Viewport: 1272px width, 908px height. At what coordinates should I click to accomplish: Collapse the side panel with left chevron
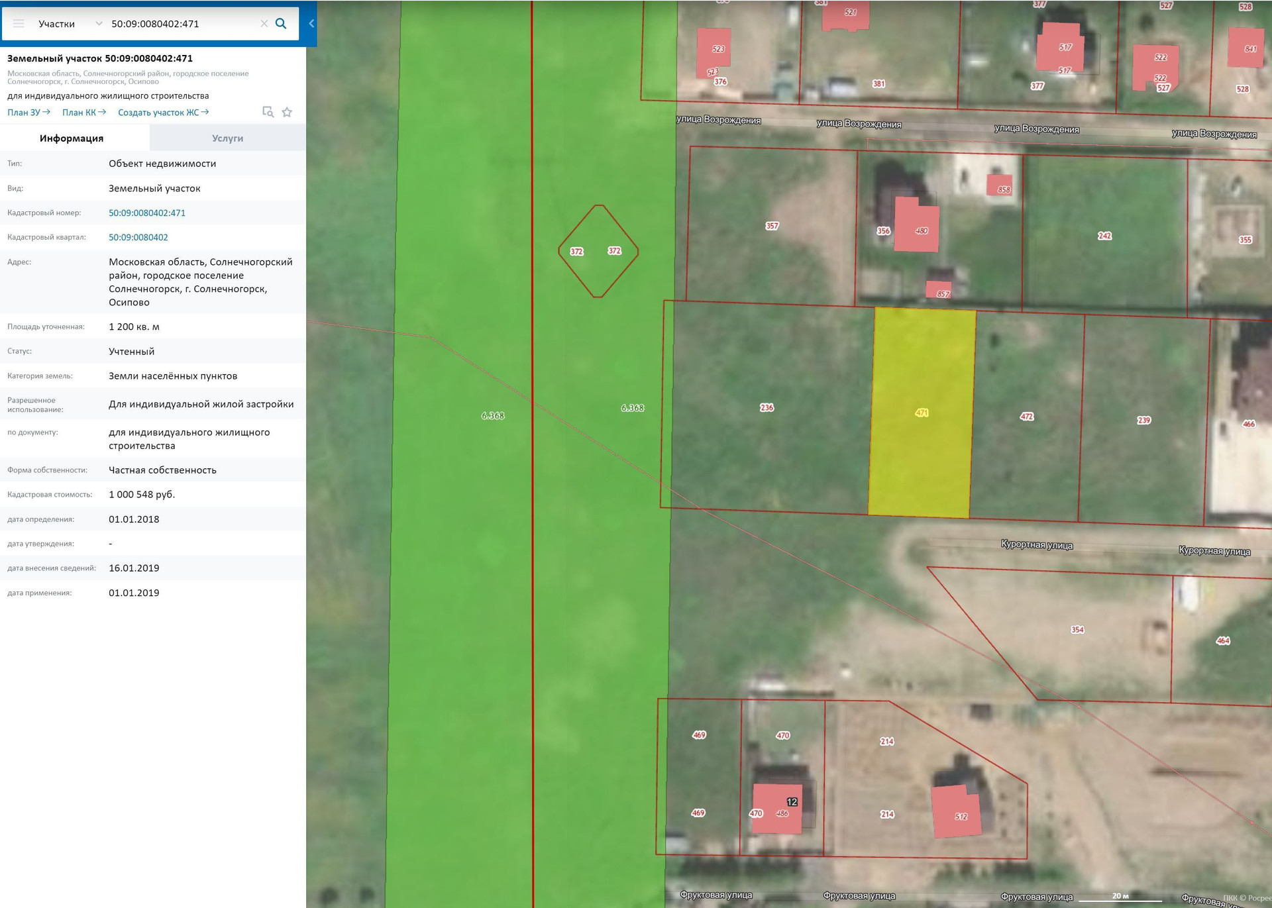pyautogui.click(x=311, y=24)
